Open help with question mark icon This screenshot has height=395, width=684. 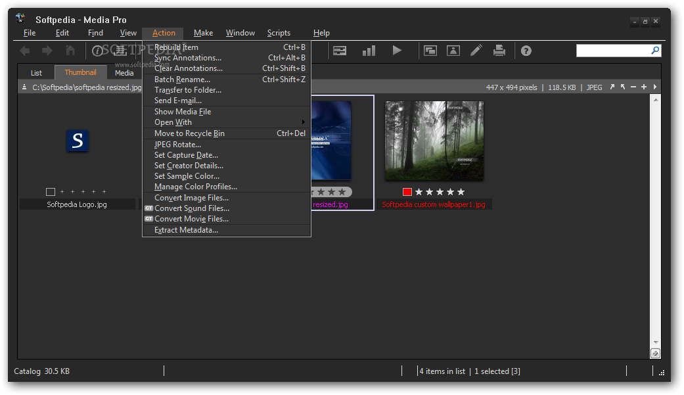coord(526,51)
